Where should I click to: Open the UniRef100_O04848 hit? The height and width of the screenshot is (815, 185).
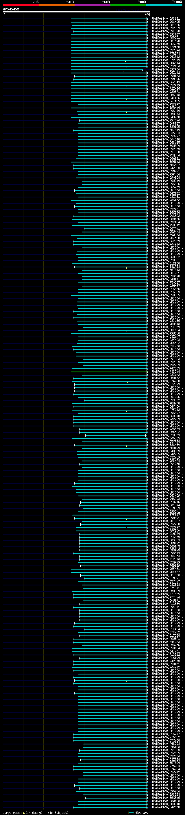tap(166, 140)
